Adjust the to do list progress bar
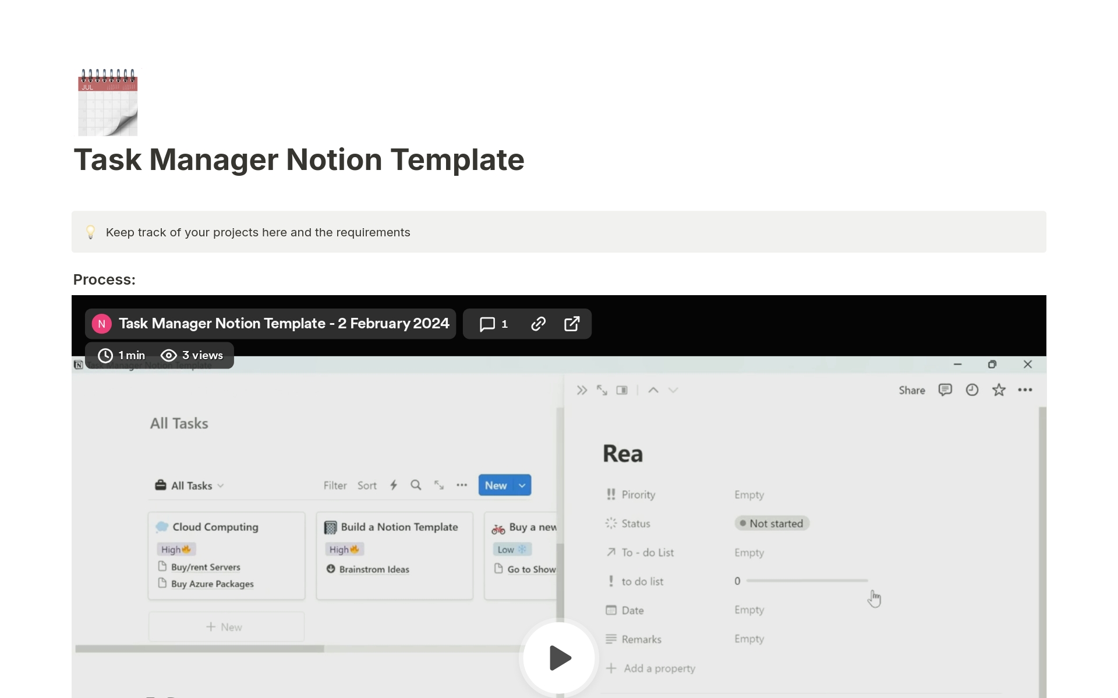The height and width of the screenshot is (698, 1118). (x=806, y=581)
